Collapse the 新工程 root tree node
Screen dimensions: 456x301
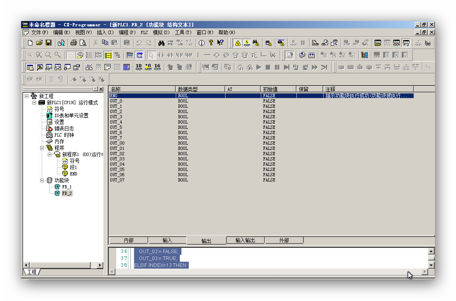(27, 96)
